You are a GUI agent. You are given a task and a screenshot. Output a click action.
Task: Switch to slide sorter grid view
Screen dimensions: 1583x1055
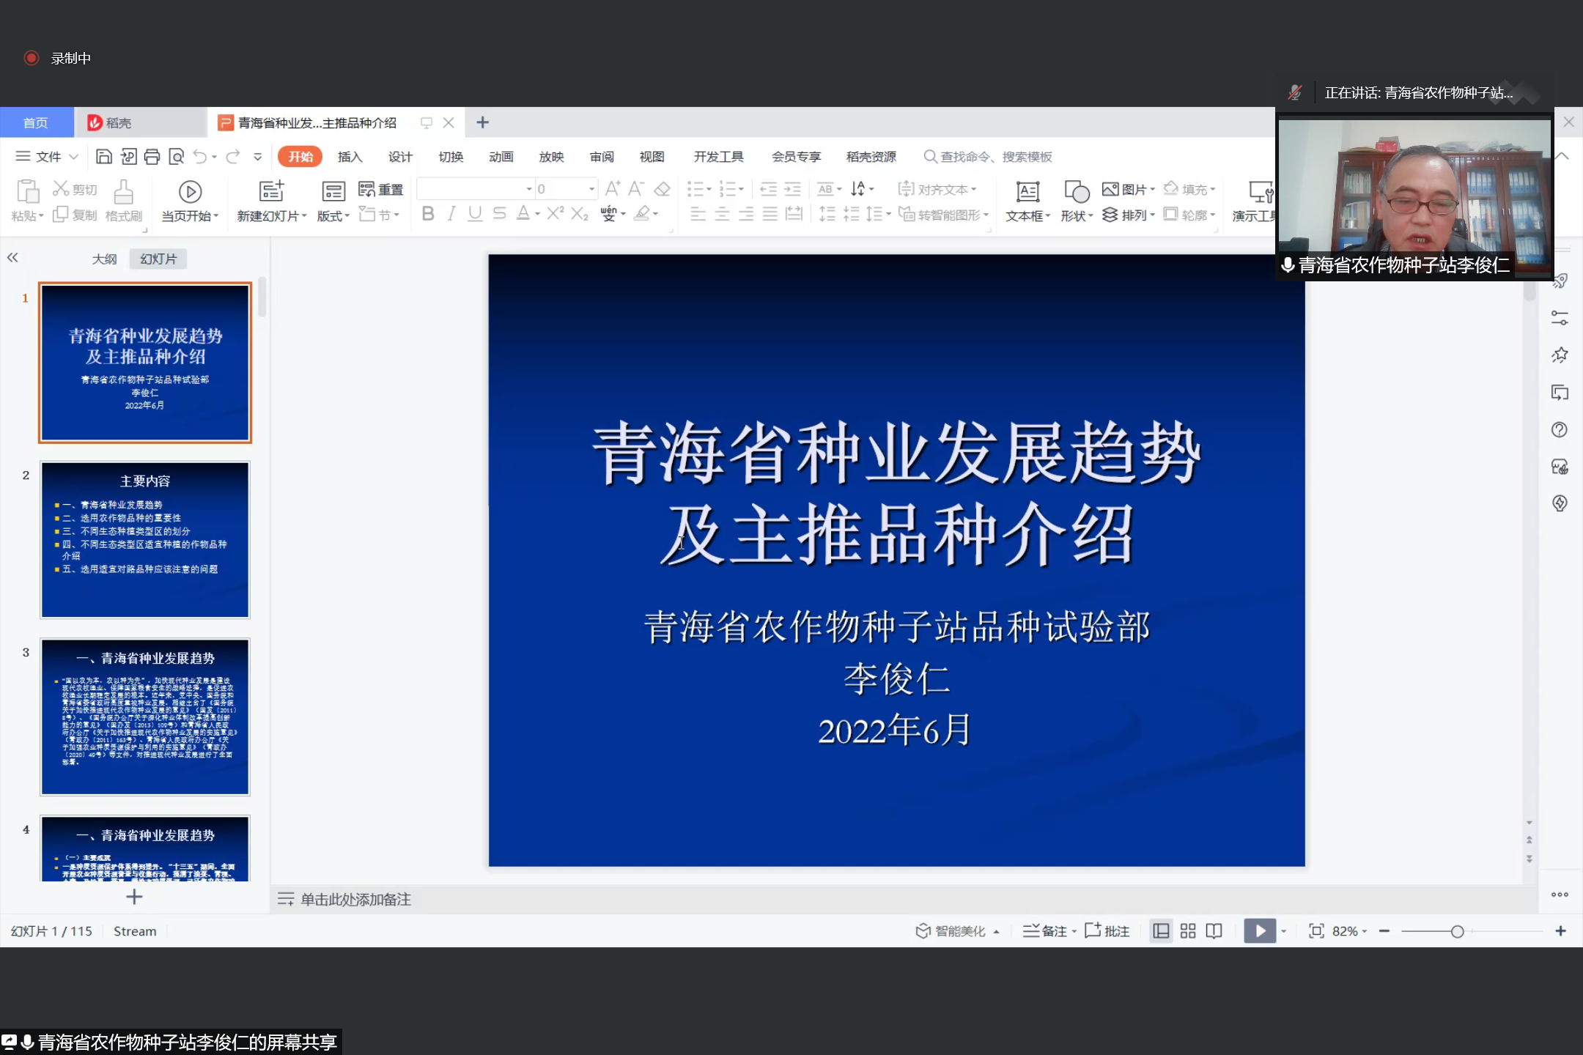[1188, 930]
